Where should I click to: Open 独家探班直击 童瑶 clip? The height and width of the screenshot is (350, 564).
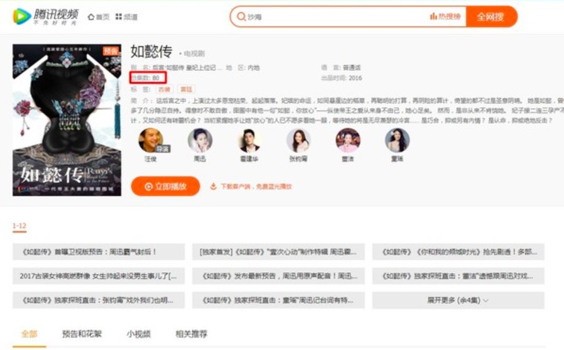coord(278,300)
